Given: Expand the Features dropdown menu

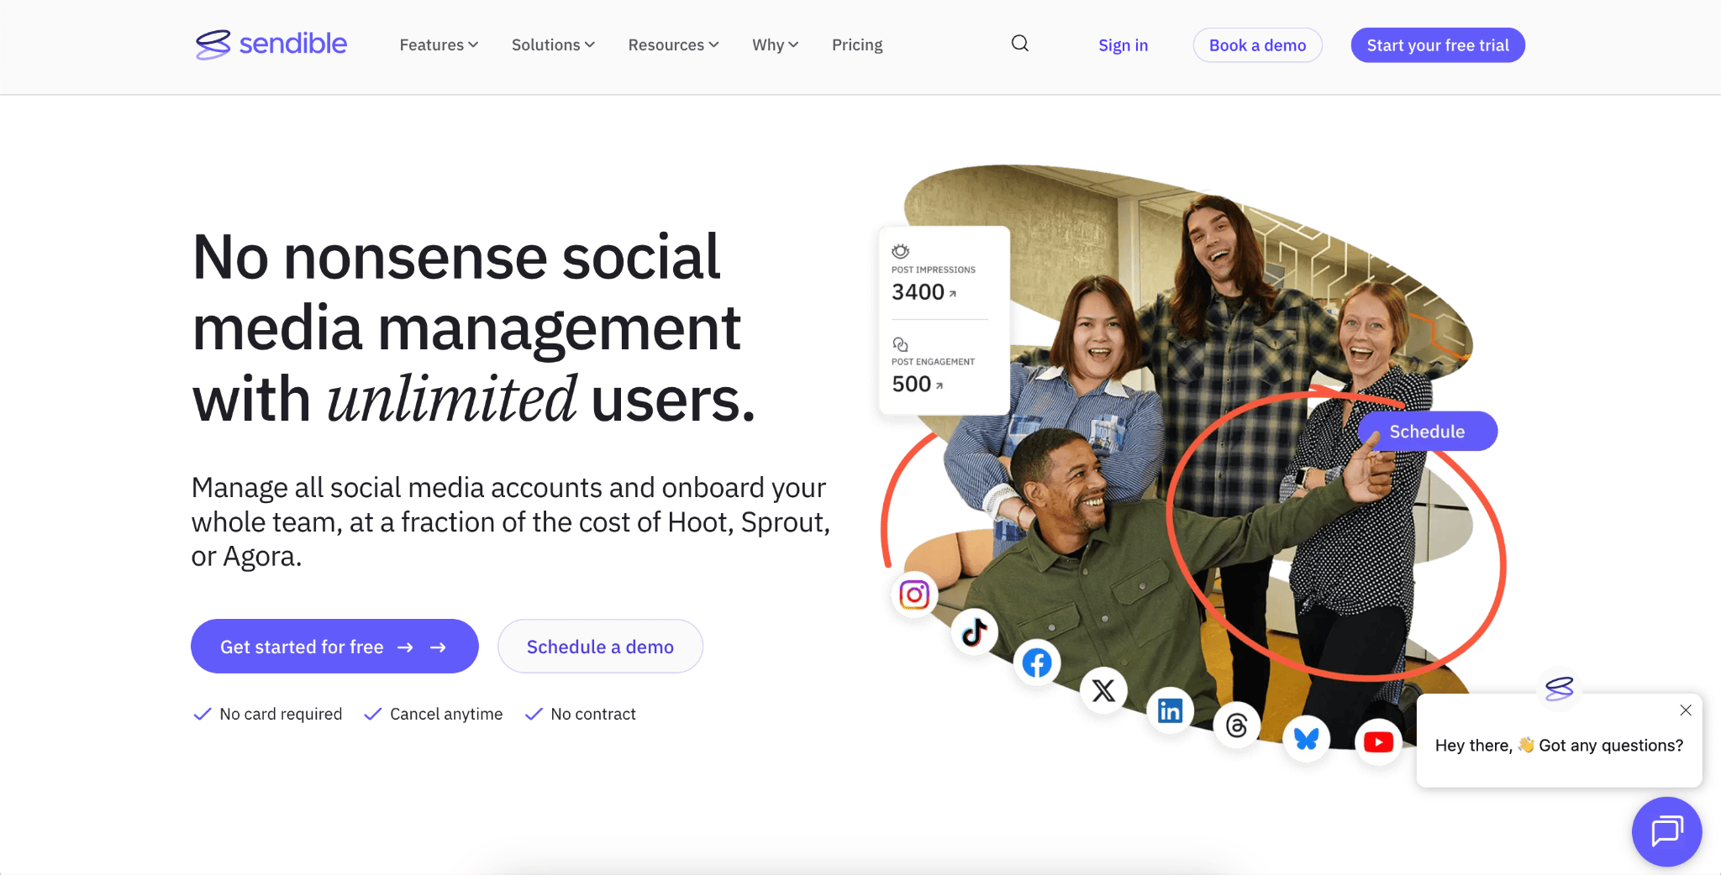Looking at the screenshot, I should (439, 45).
